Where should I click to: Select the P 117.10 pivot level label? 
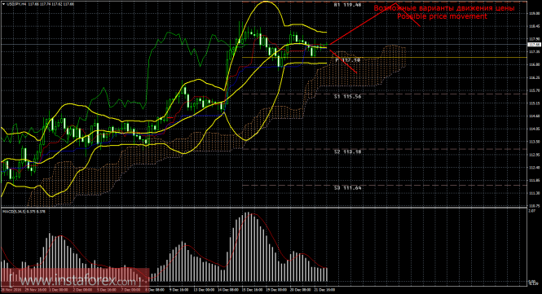pos(348,60)
